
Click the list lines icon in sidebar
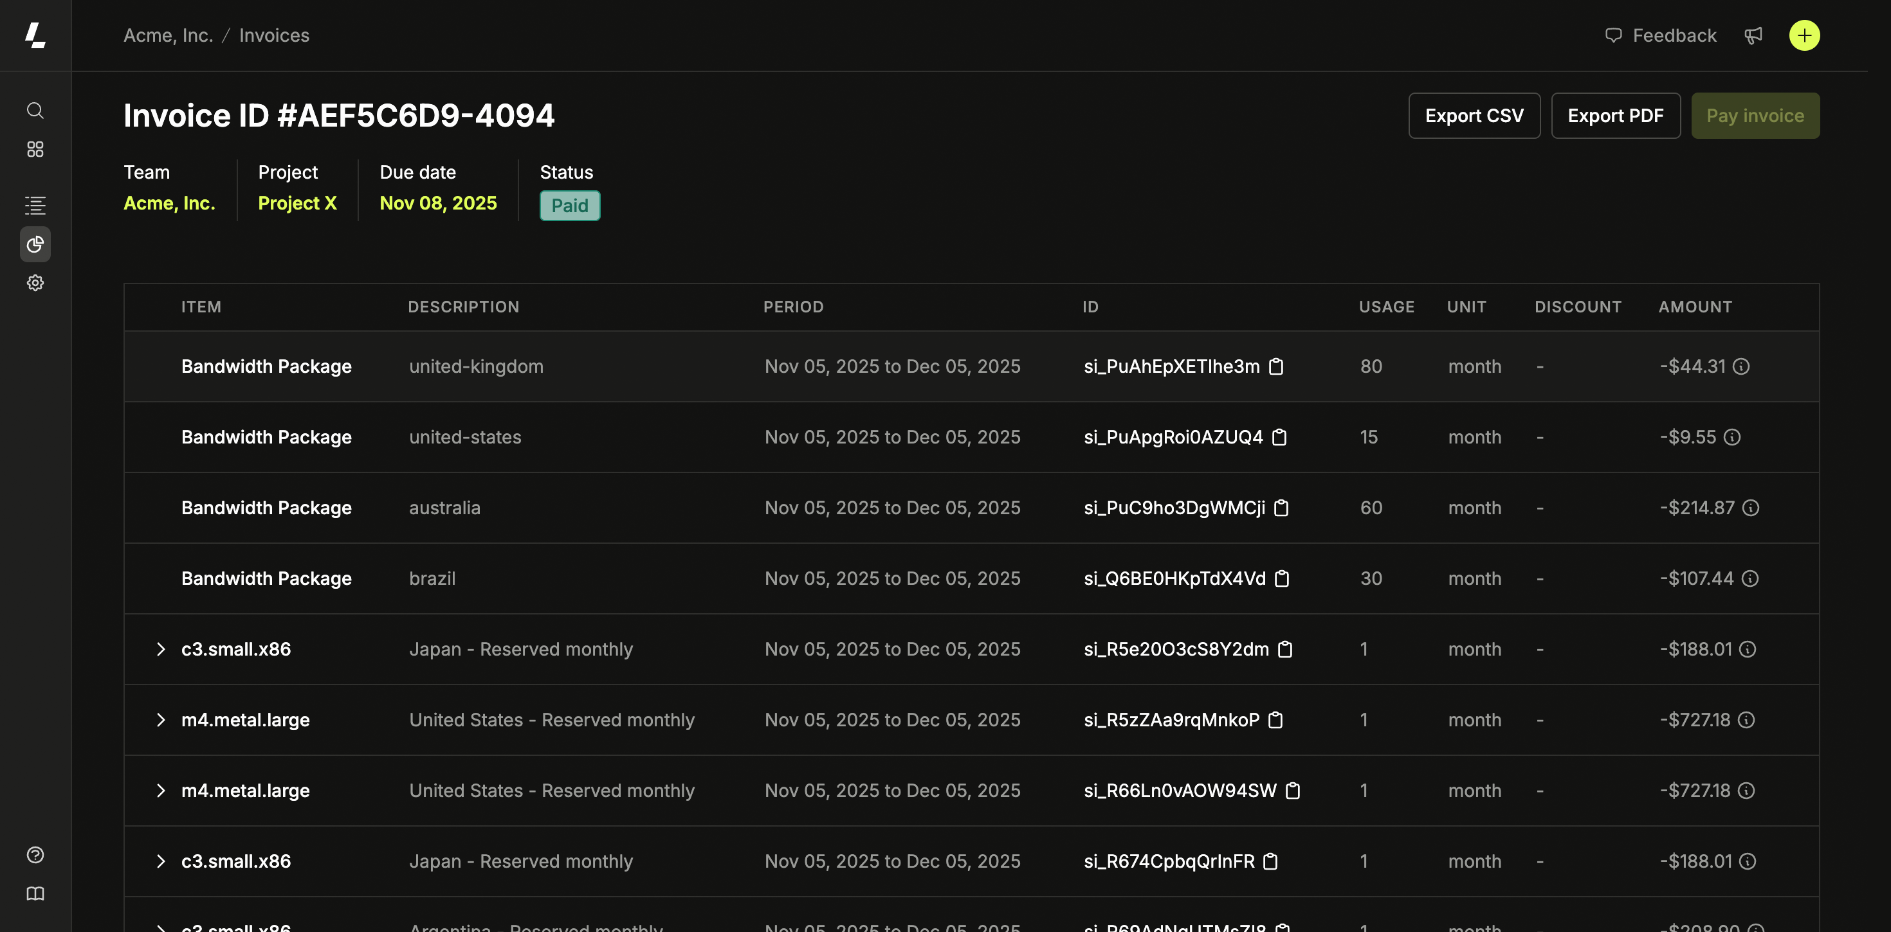pyautogui.click(x=35, y=206)
